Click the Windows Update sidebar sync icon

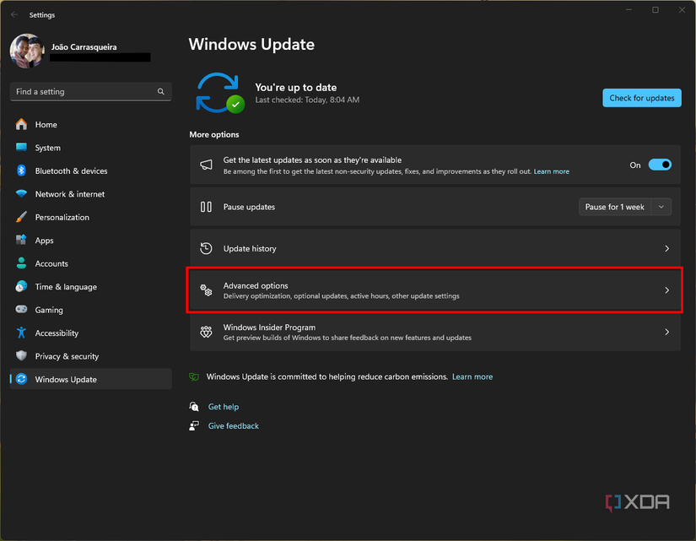(x=21, y=379)
